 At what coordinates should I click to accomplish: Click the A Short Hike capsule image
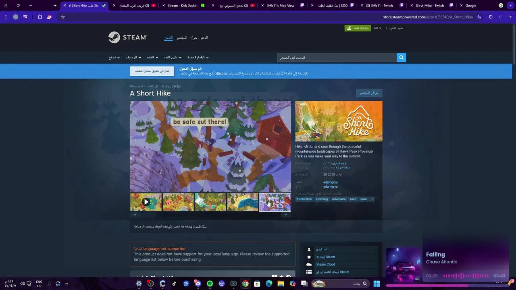[x=339, y=121]
